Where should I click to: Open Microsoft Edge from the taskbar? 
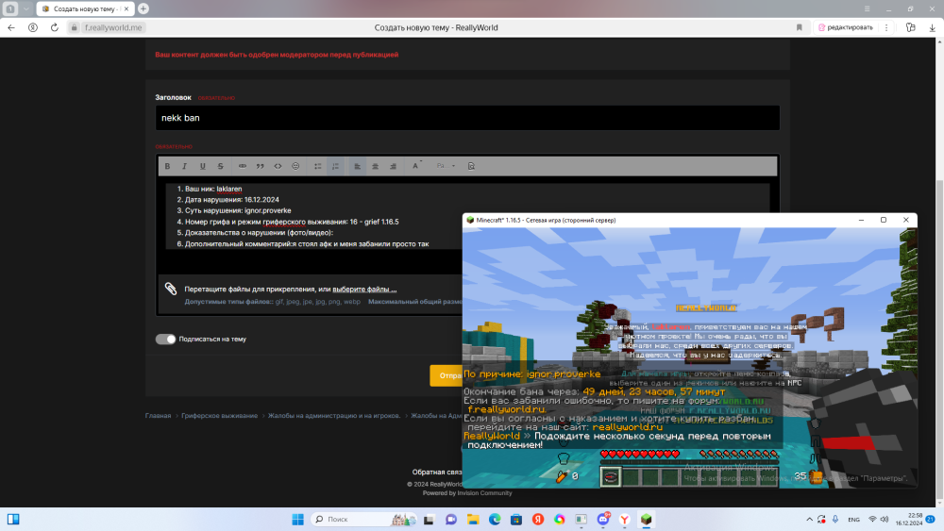point(495,520)
